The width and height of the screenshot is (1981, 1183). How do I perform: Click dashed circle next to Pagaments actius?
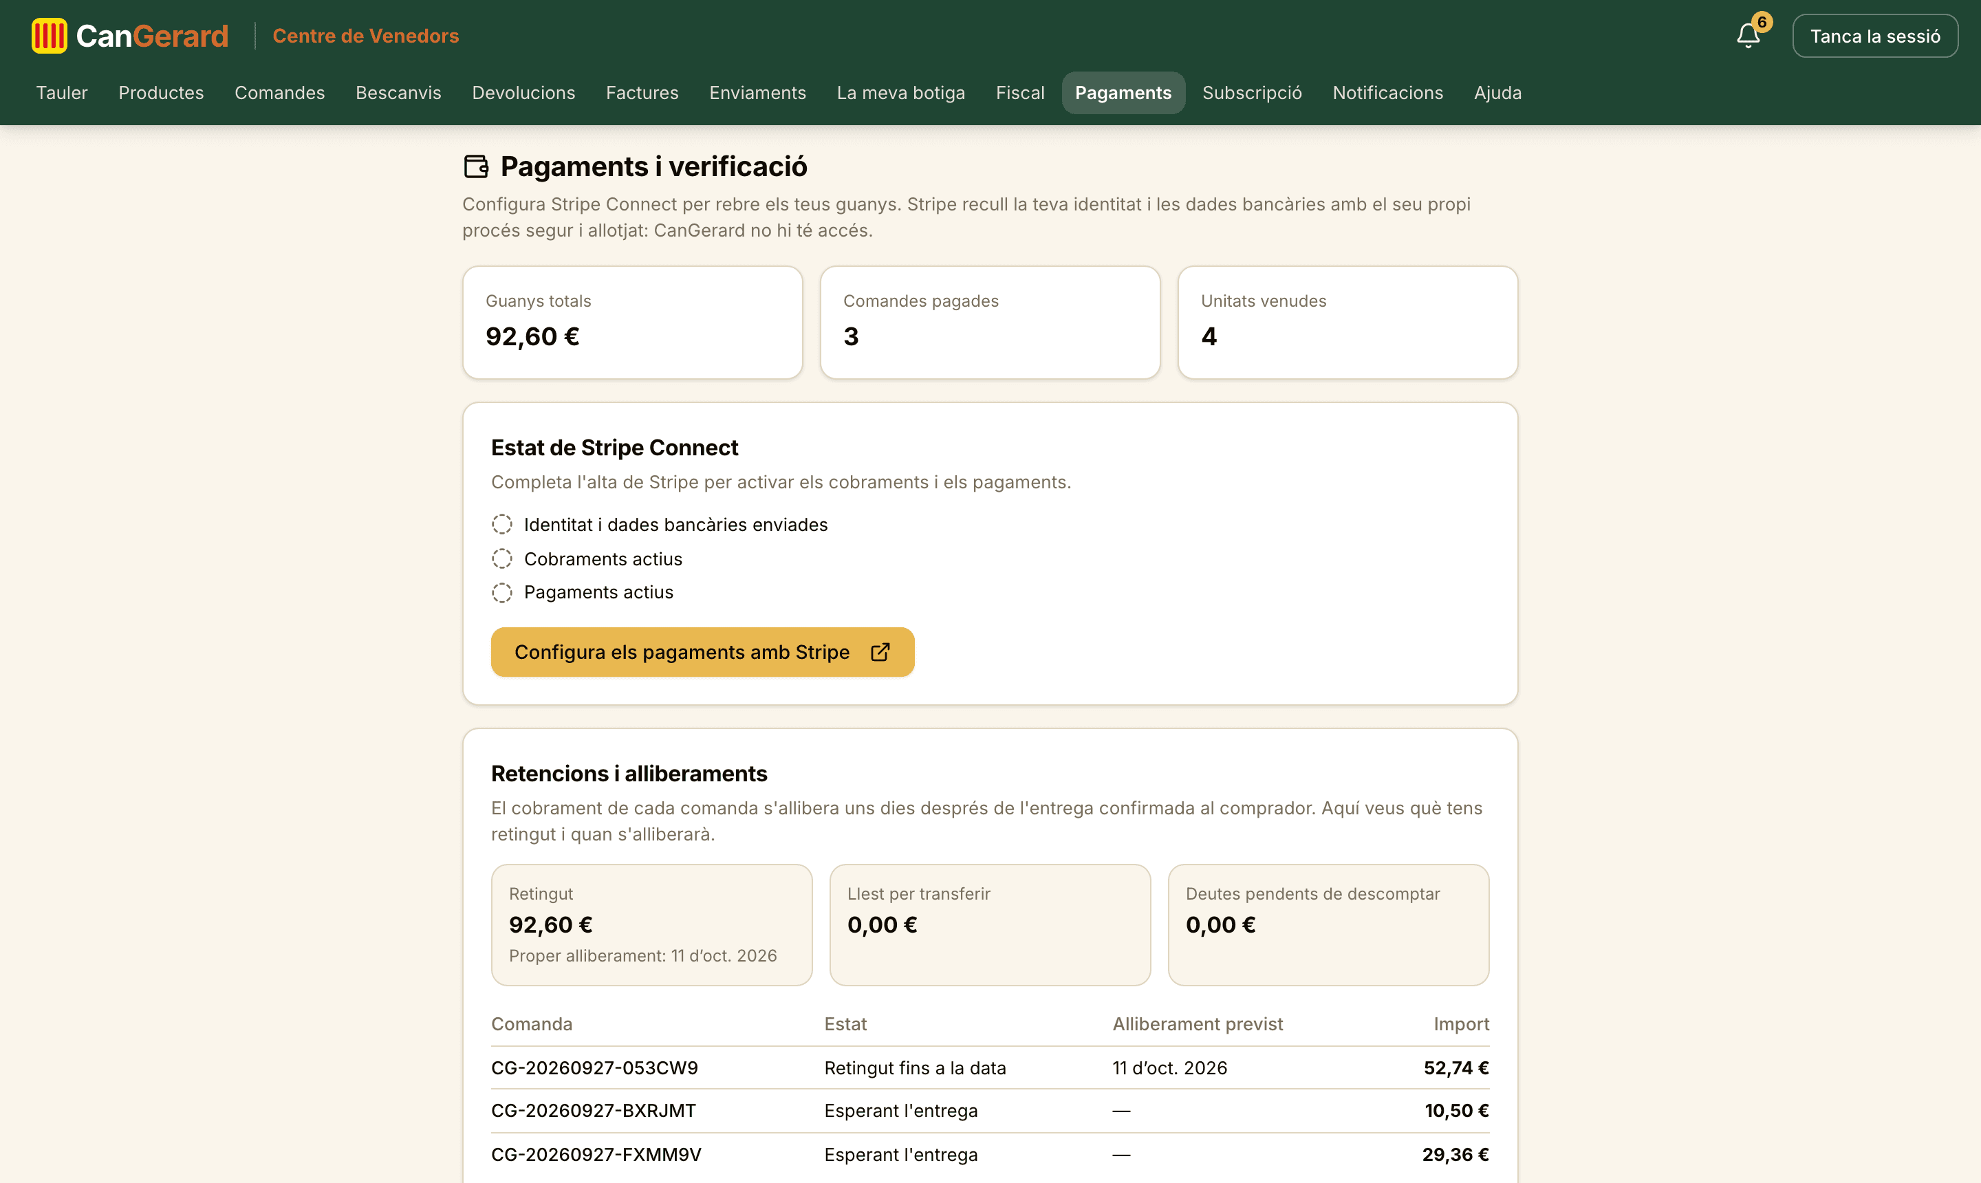coord(502,592)
